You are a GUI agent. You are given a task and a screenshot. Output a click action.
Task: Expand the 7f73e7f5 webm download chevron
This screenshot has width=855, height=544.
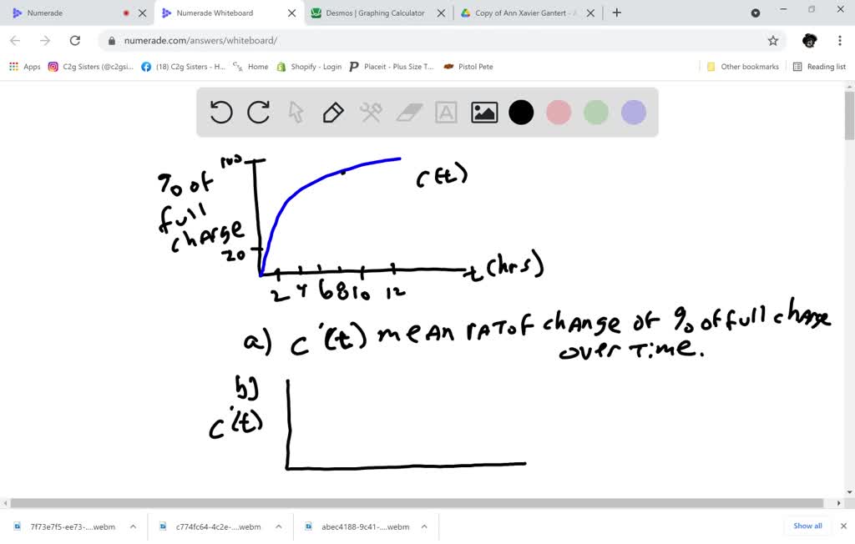click(132, 526)
